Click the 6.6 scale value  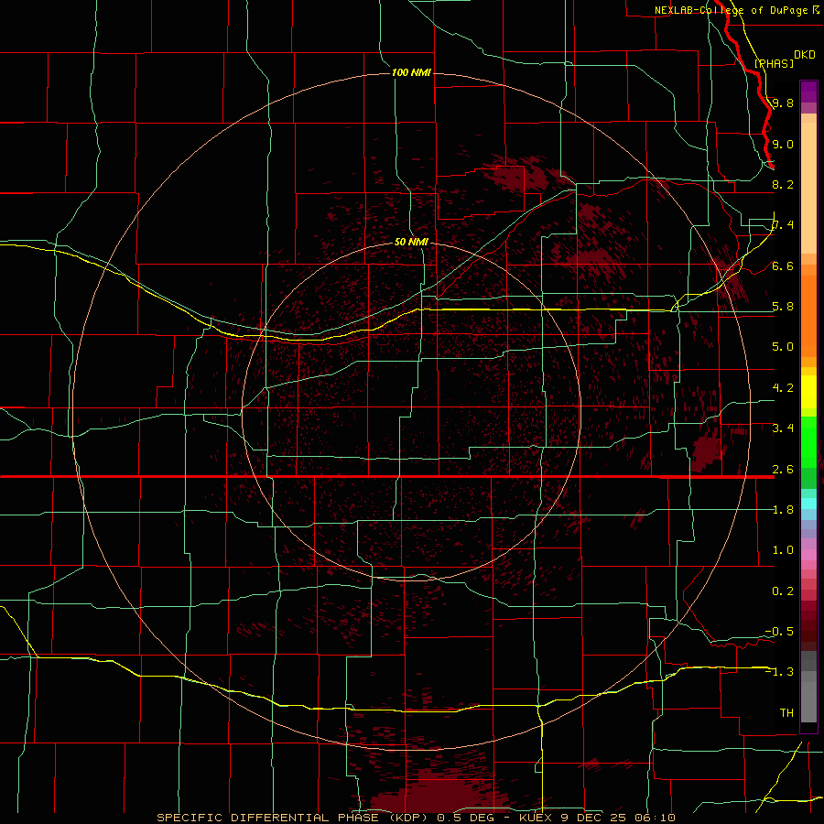(783, 266)
